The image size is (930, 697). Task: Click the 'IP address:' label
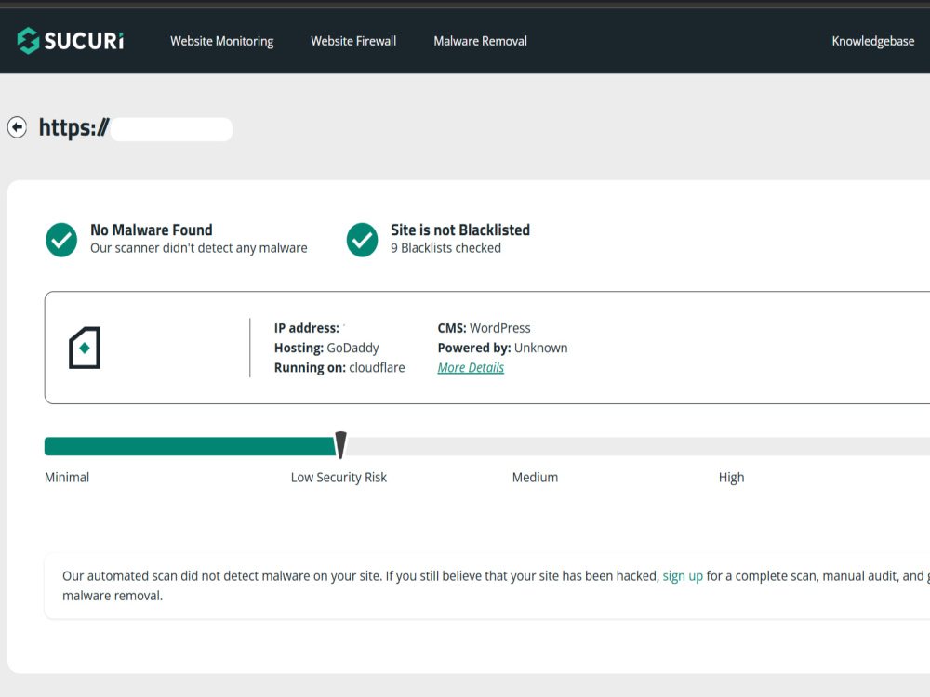[x=307, y=328]
